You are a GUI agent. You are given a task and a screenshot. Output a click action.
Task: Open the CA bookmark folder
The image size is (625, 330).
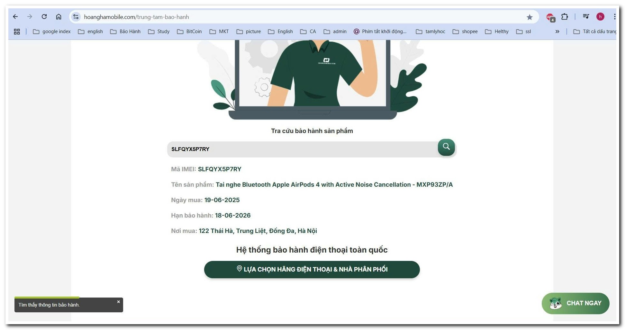[x=308, y=31]
